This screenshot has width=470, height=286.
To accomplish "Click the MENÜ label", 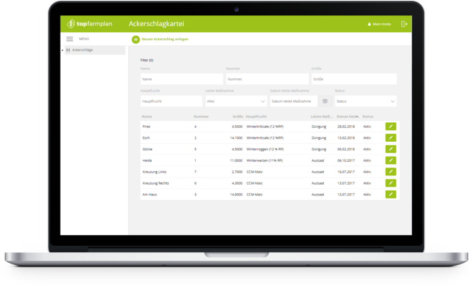I will point(84,39).
